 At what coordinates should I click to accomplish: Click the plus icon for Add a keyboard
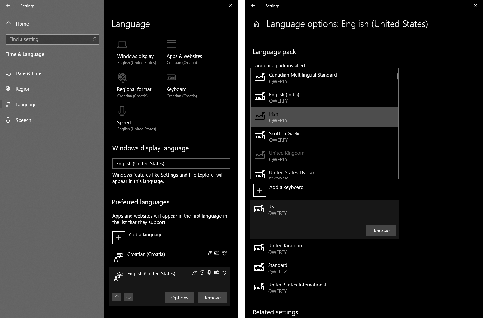[x=260, y=190]
